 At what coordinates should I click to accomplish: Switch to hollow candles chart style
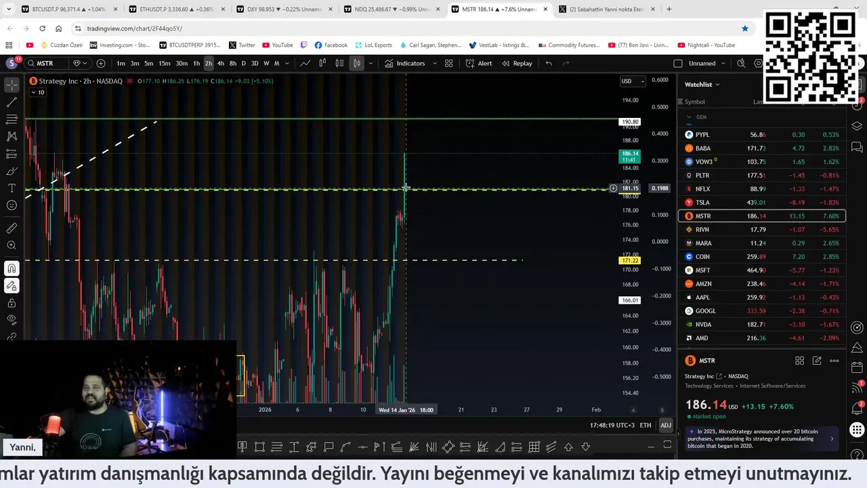tap(322, 63)
